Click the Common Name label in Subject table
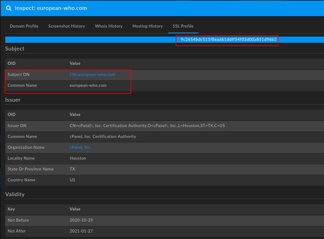This screenshot has width=324, height=239. [x=22, y=86]
